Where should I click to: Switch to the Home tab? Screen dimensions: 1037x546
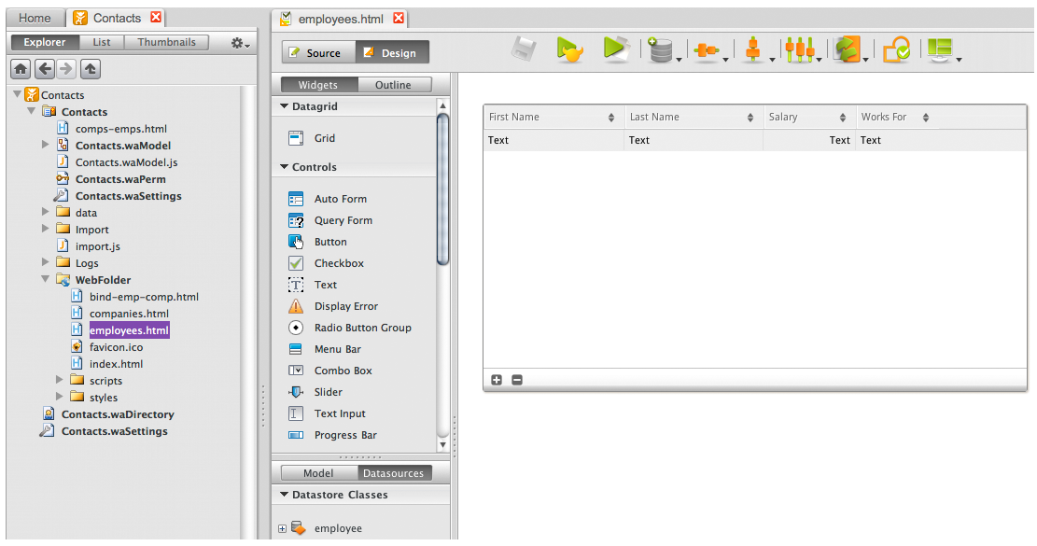[x=35, y=18]
